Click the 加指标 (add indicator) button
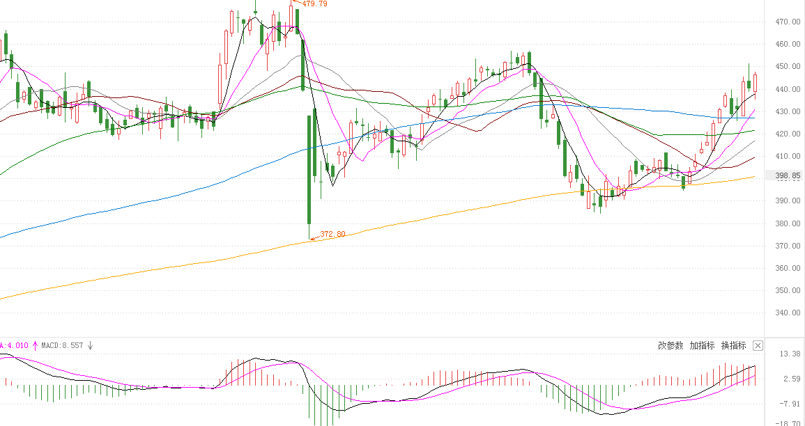Image resolution: width=805 pixels, height=426 pixels. tap(702, 345)
